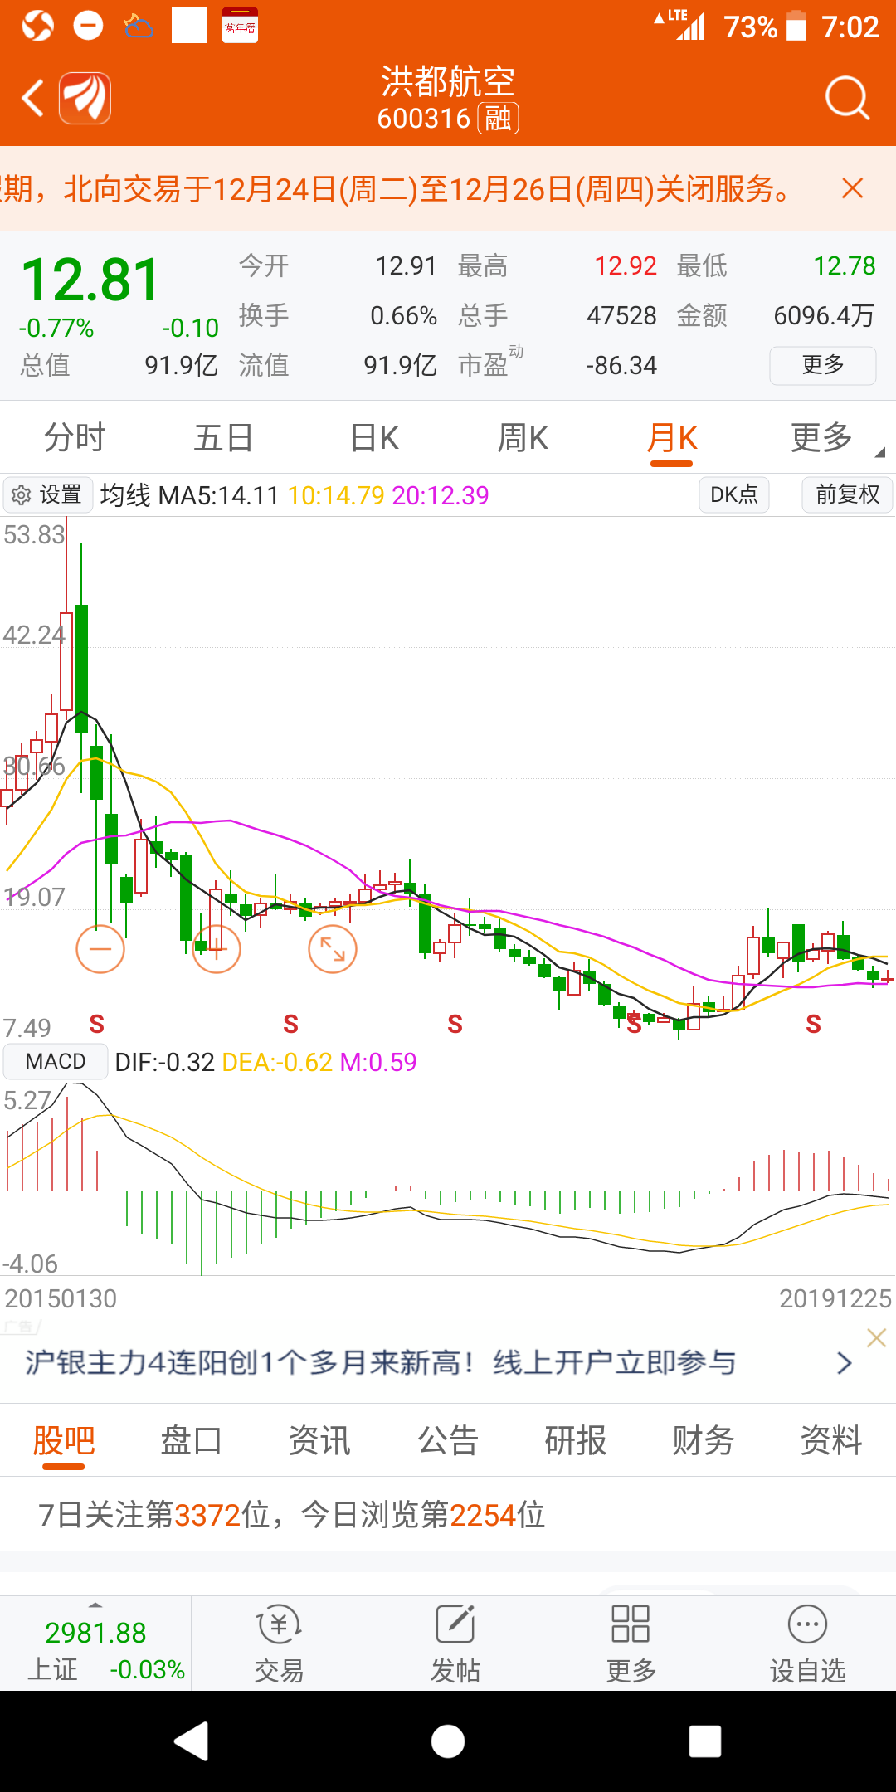Tap the 20191225 end date label
This screenshot has width=896, height=1792.
click(x=835, y=1298)
